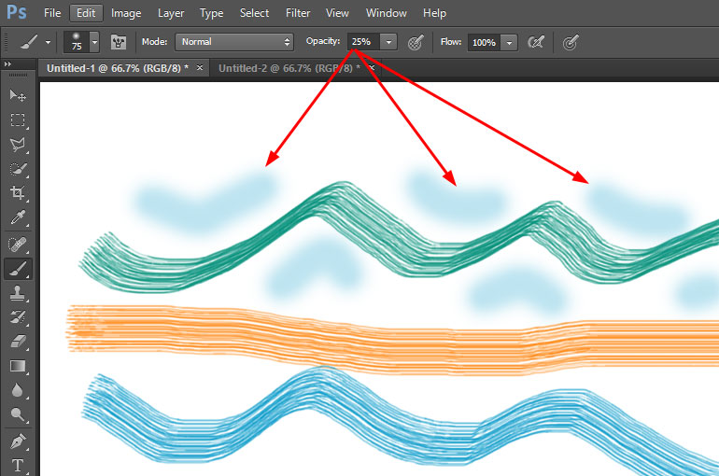Select the Blur tool
The image size is (719, 476).
(18, 390)
